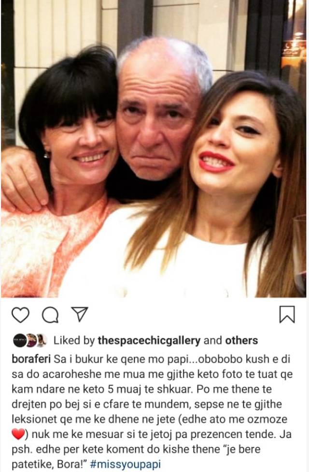Viewport: 309px width, 472px height.
Task: Share the post using the paper plane icon
Action: 79,314
